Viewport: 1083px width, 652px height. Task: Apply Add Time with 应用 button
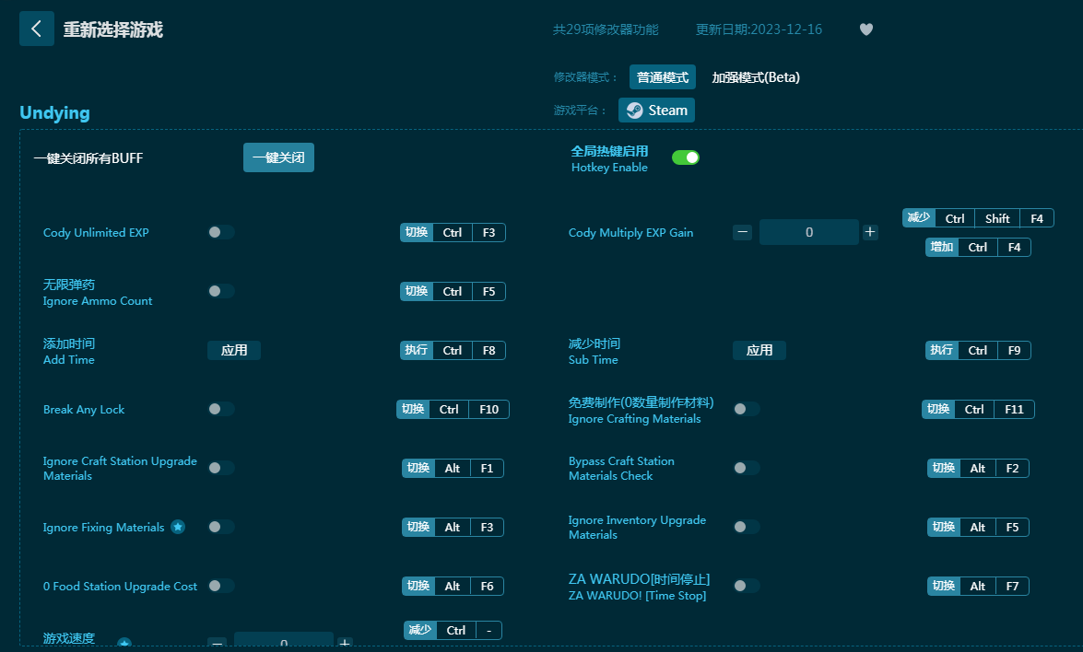234,350
